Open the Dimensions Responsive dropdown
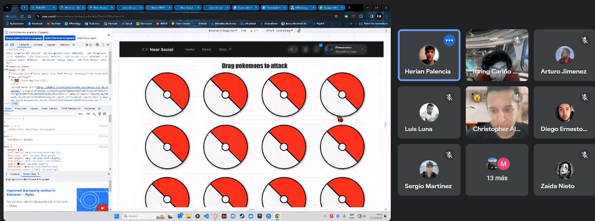This screenshot has width=595, height=221. click(222, 31)
